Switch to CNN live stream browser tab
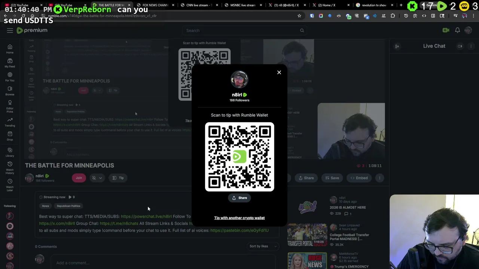The width and height of the screenshot is (479, 269). click(x=198, y=5)
